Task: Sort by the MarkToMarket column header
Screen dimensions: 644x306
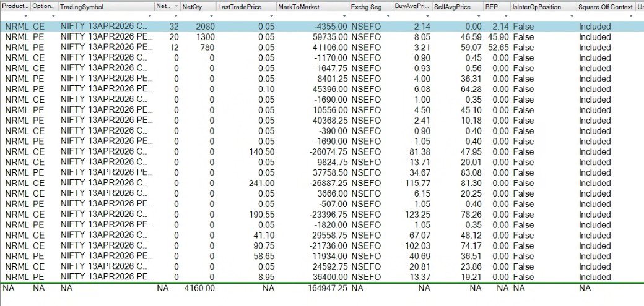Action: click(311, 7)
